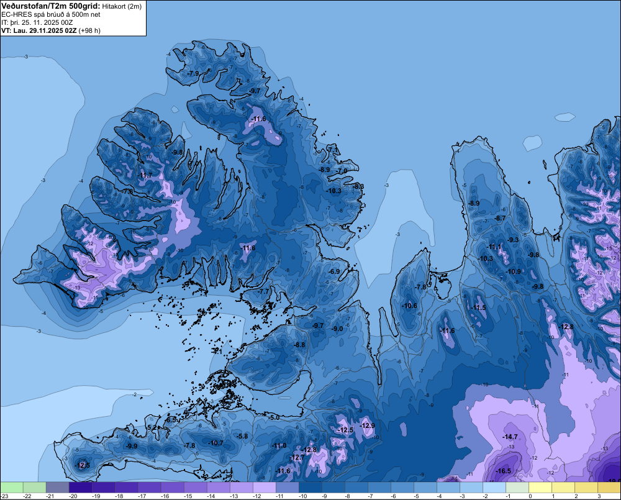
Task: Click the 'Veðurstofan/T2m 500grid:' title text
Action: [x=51, y=6]
